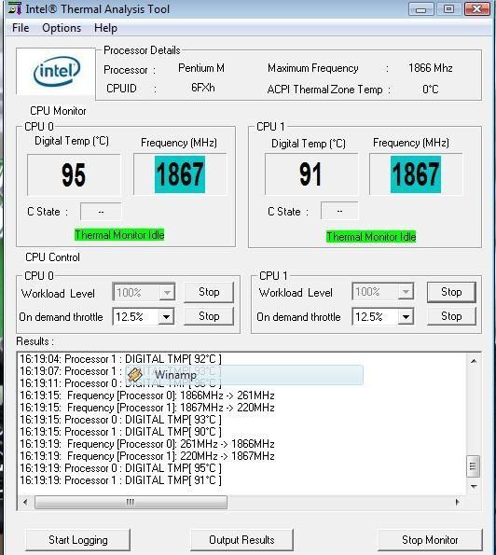
Task: Click results horizontal scrollbar right arrow
Action: coord(457,502)
